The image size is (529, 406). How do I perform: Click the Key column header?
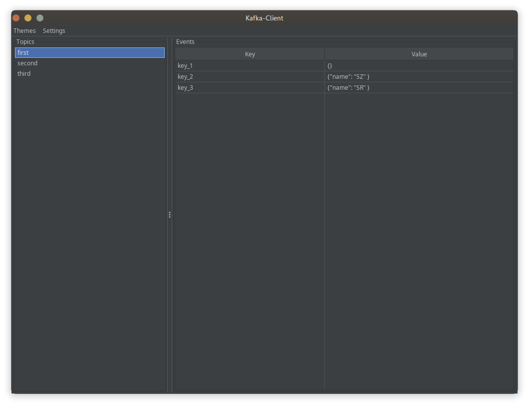pyautogui.click(x=250, y=54)
